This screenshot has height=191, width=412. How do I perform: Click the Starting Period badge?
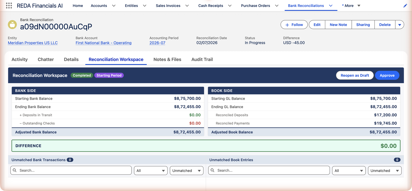(x=109, y=75)
